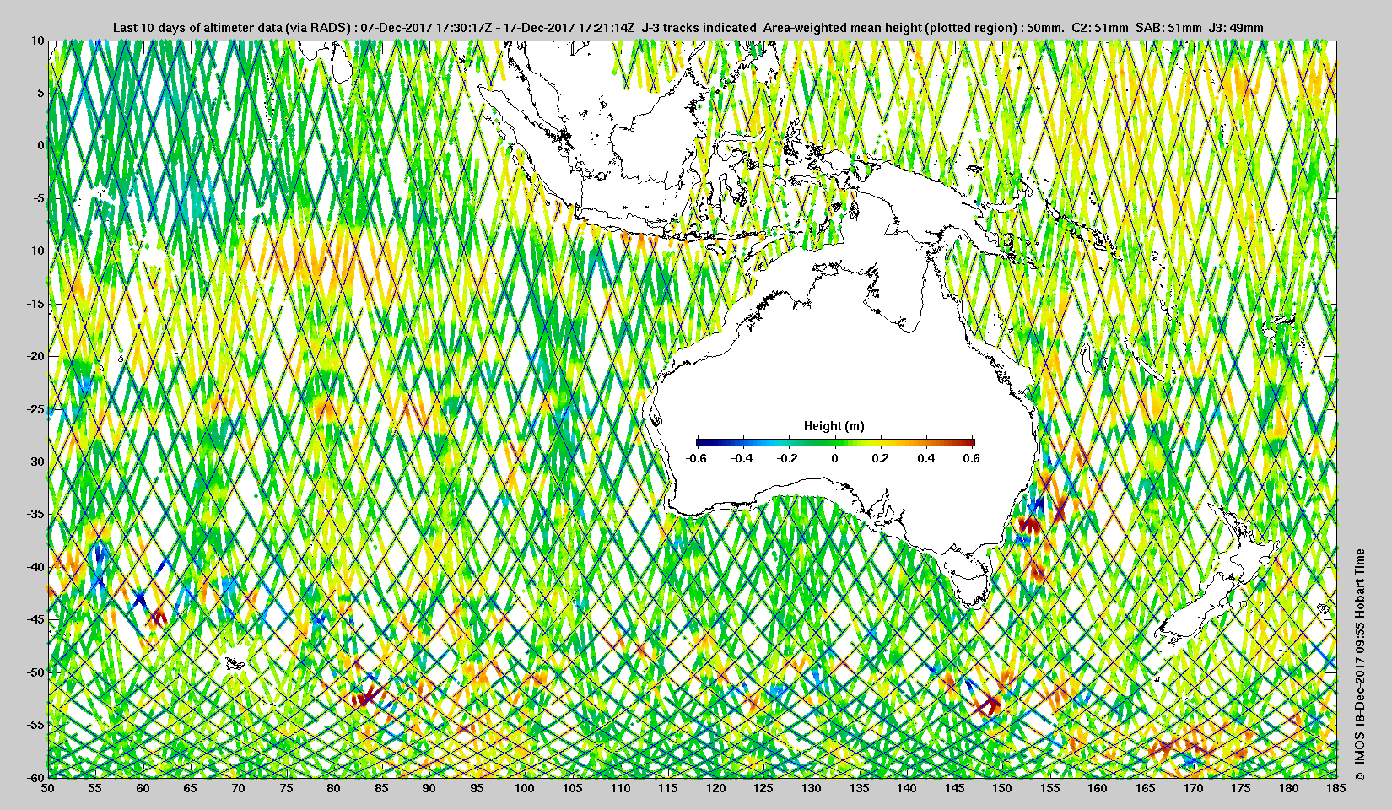The width and height of the screenshot is (1392, 810).
Task: Click latitude axis label '-30'
Action: click(35, 462)
